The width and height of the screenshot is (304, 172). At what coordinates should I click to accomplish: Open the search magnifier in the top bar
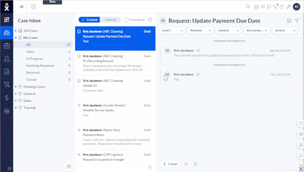[248, 7]
